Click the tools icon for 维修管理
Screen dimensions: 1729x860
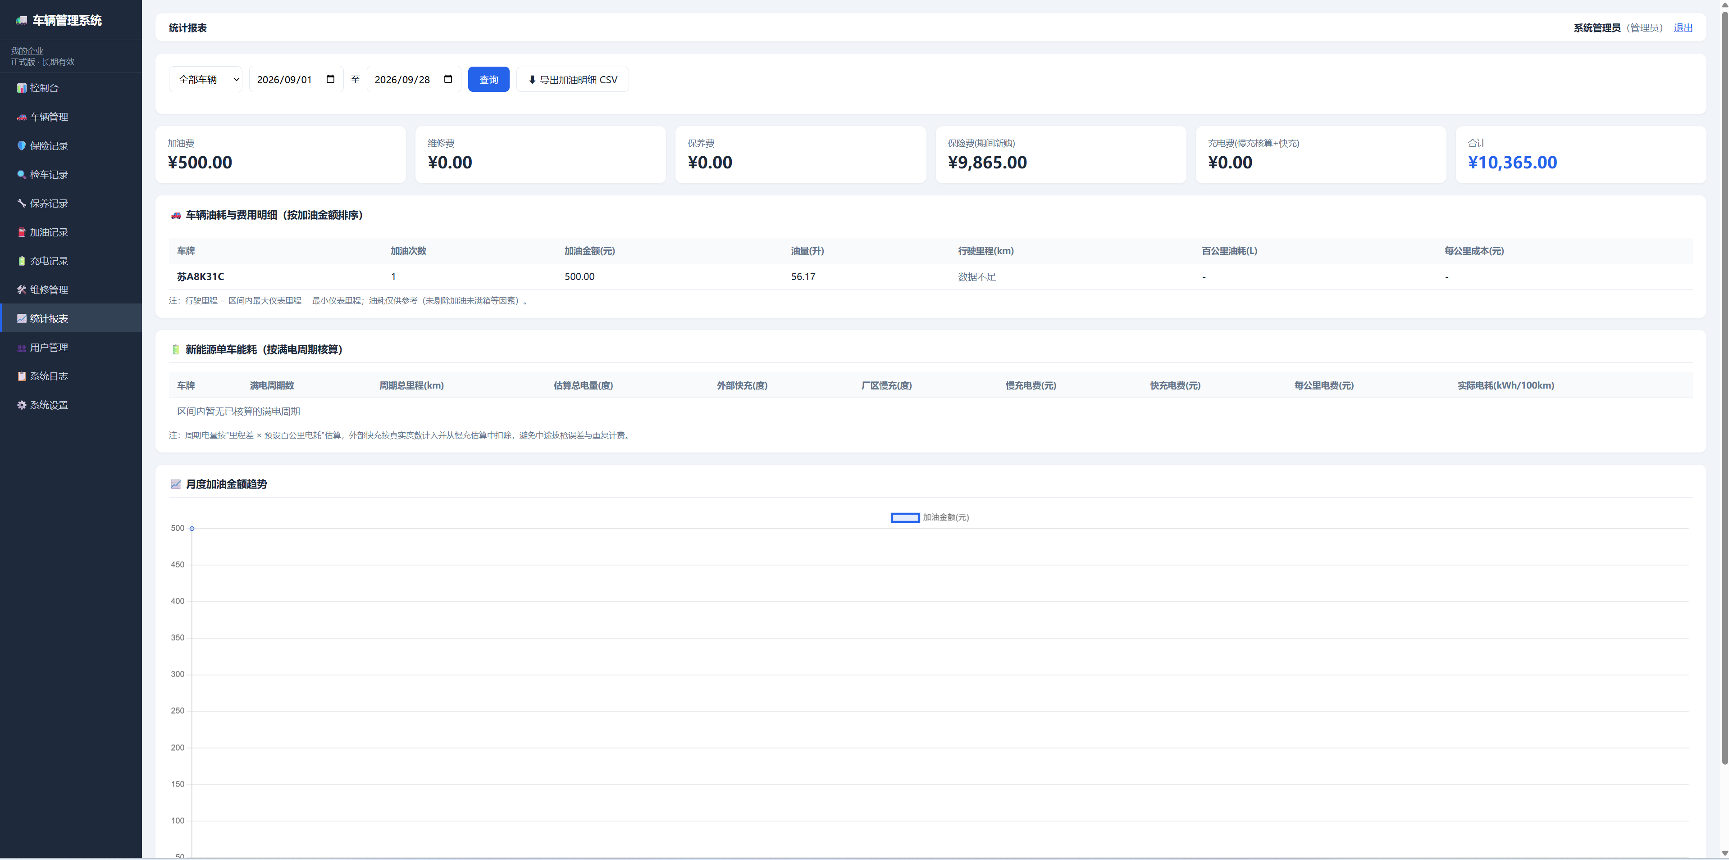point(22,290)
